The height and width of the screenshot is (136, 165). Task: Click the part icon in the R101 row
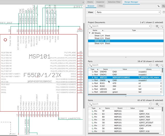pos(92,83)
